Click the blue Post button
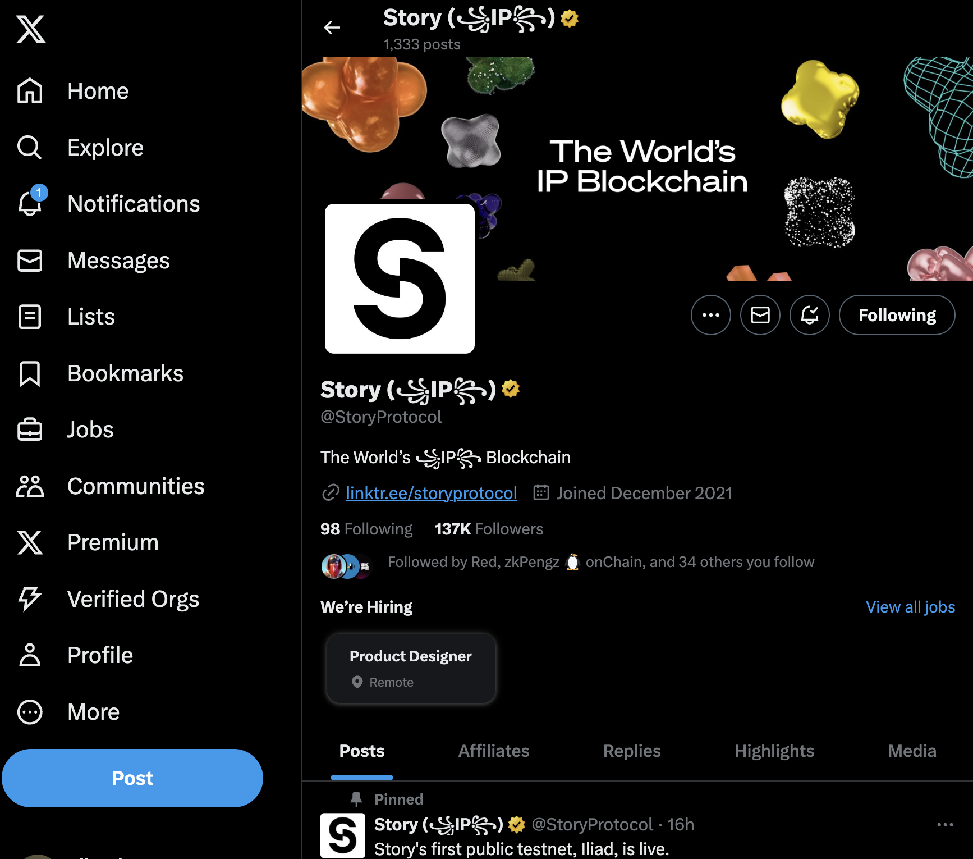The image size is (973, 859). tap(132, 778)
